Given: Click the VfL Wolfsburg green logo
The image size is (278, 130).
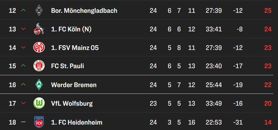Looking at the screenshot, I should click(x=39, y=103).
